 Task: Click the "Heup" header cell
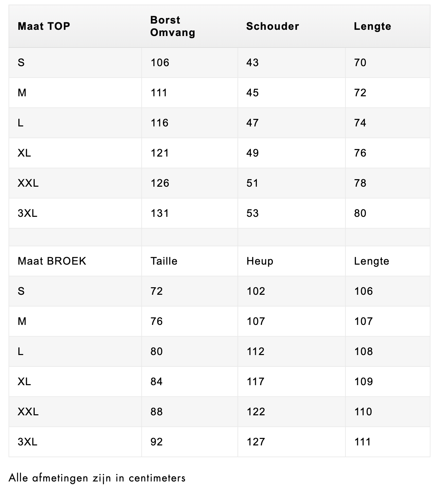click(260, 261)
